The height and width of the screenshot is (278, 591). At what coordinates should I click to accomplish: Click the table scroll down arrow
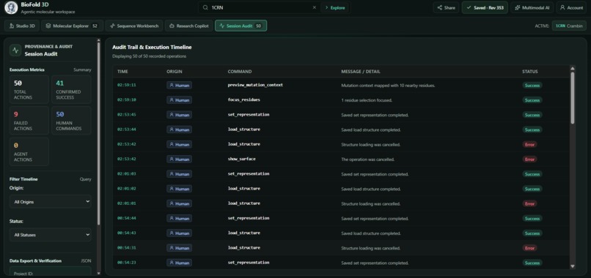pos(573,266)
